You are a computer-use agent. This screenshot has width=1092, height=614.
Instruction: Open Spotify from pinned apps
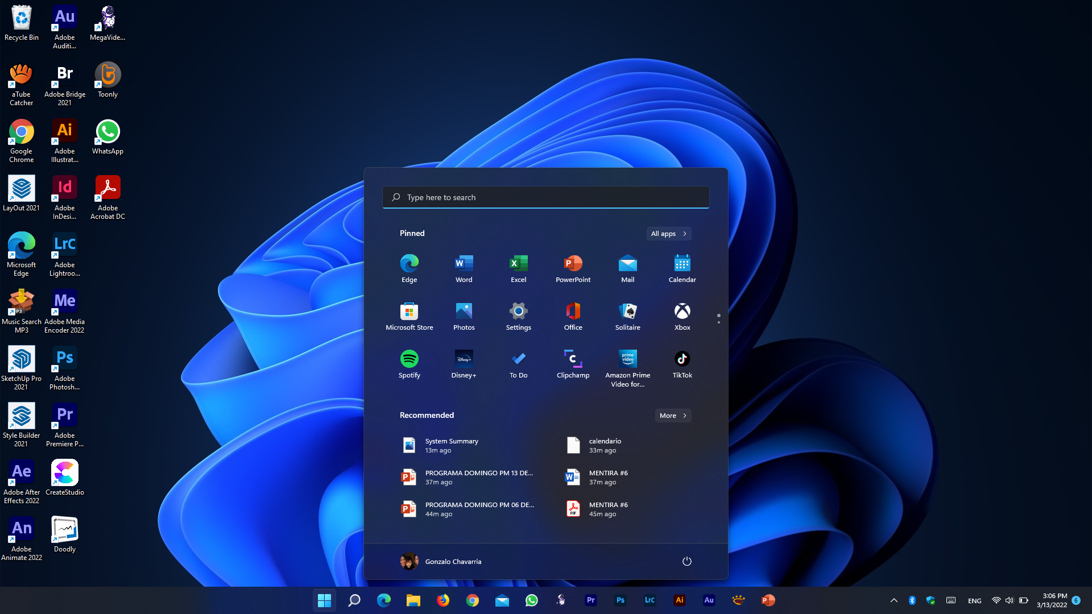tap(409, 364)
